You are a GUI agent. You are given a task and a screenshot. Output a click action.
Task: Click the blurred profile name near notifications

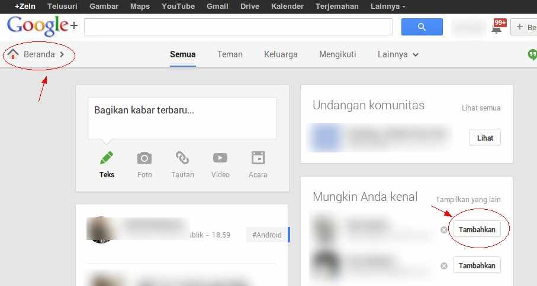(469, 27)
